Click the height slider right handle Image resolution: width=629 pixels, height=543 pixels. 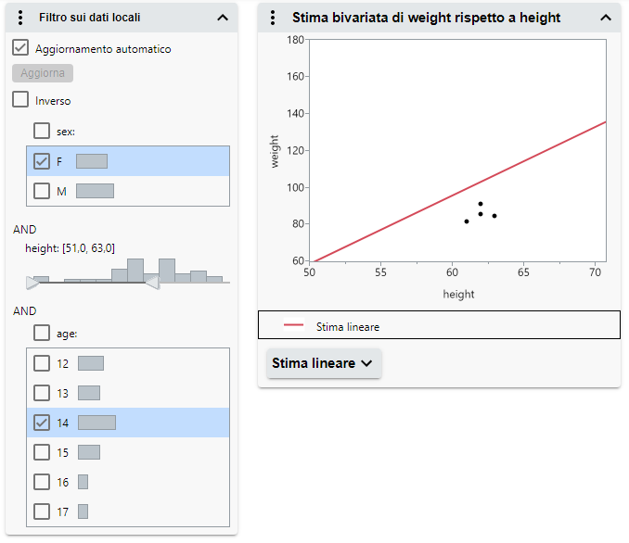152,283
